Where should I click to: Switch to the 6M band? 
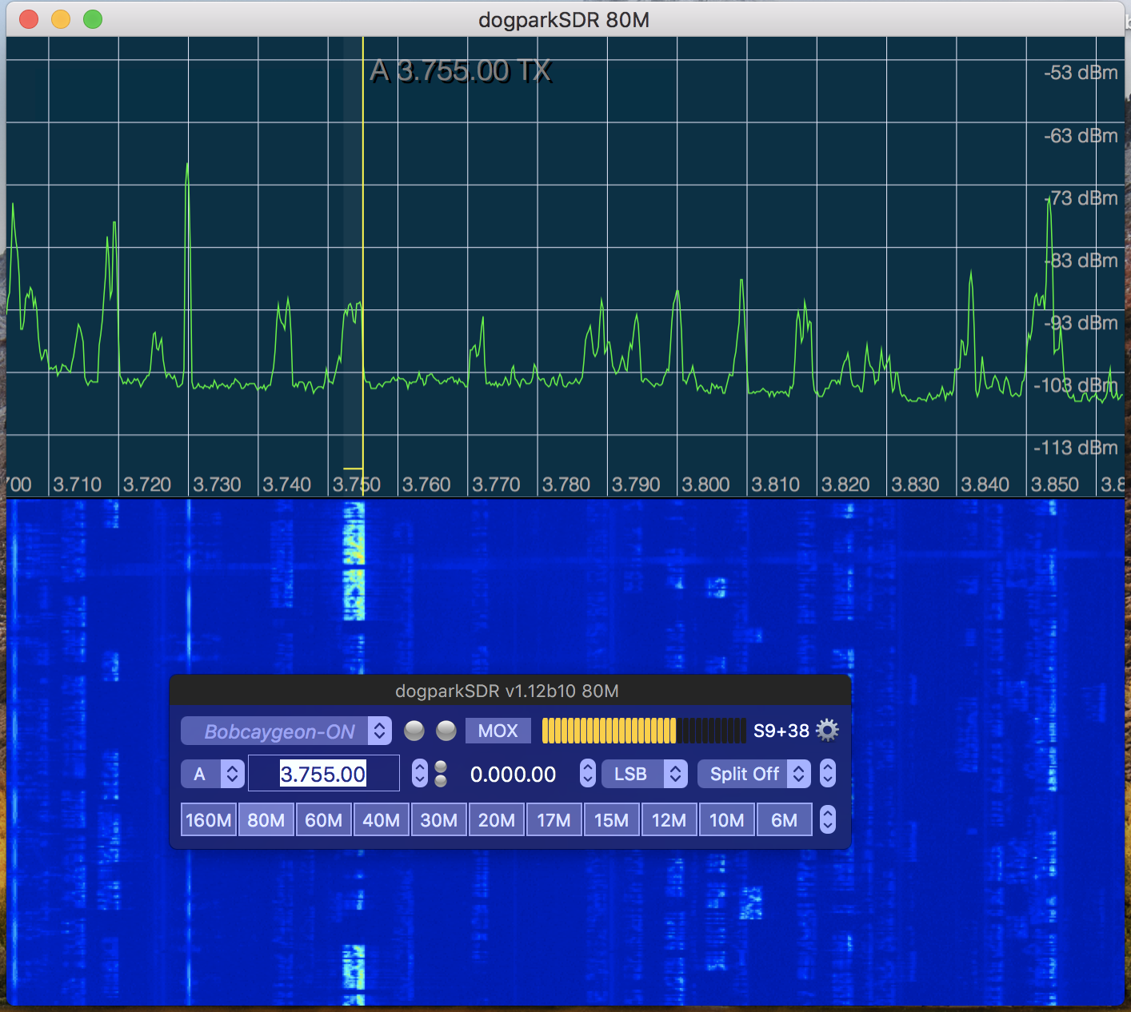(784, 820)
